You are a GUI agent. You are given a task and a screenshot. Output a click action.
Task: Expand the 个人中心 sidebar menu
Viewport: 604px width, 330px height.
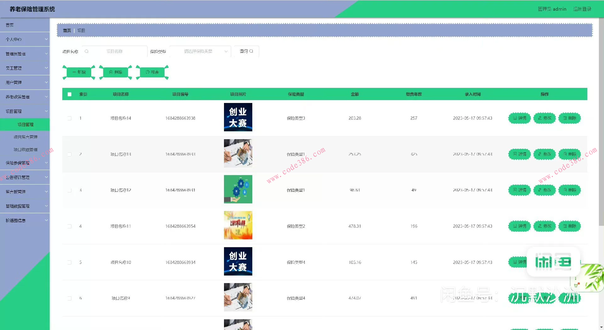[x=25, y=39]
